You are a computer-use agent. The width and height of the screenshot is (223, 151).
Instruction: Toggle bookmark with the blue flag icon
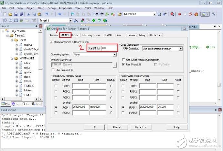click(x=72, y=14)
